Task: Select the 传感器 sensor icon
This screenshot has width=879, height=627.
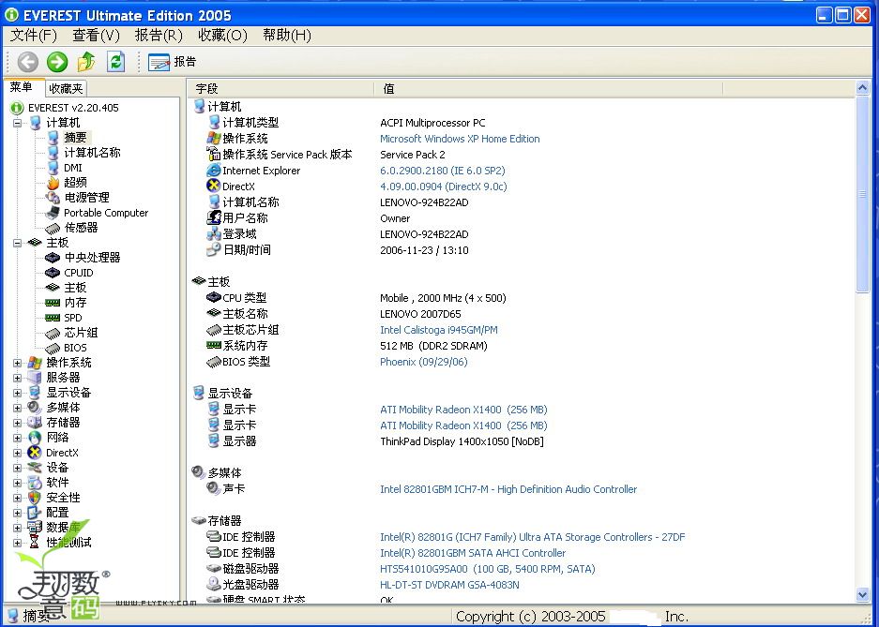Action: (x=53, y=228)
